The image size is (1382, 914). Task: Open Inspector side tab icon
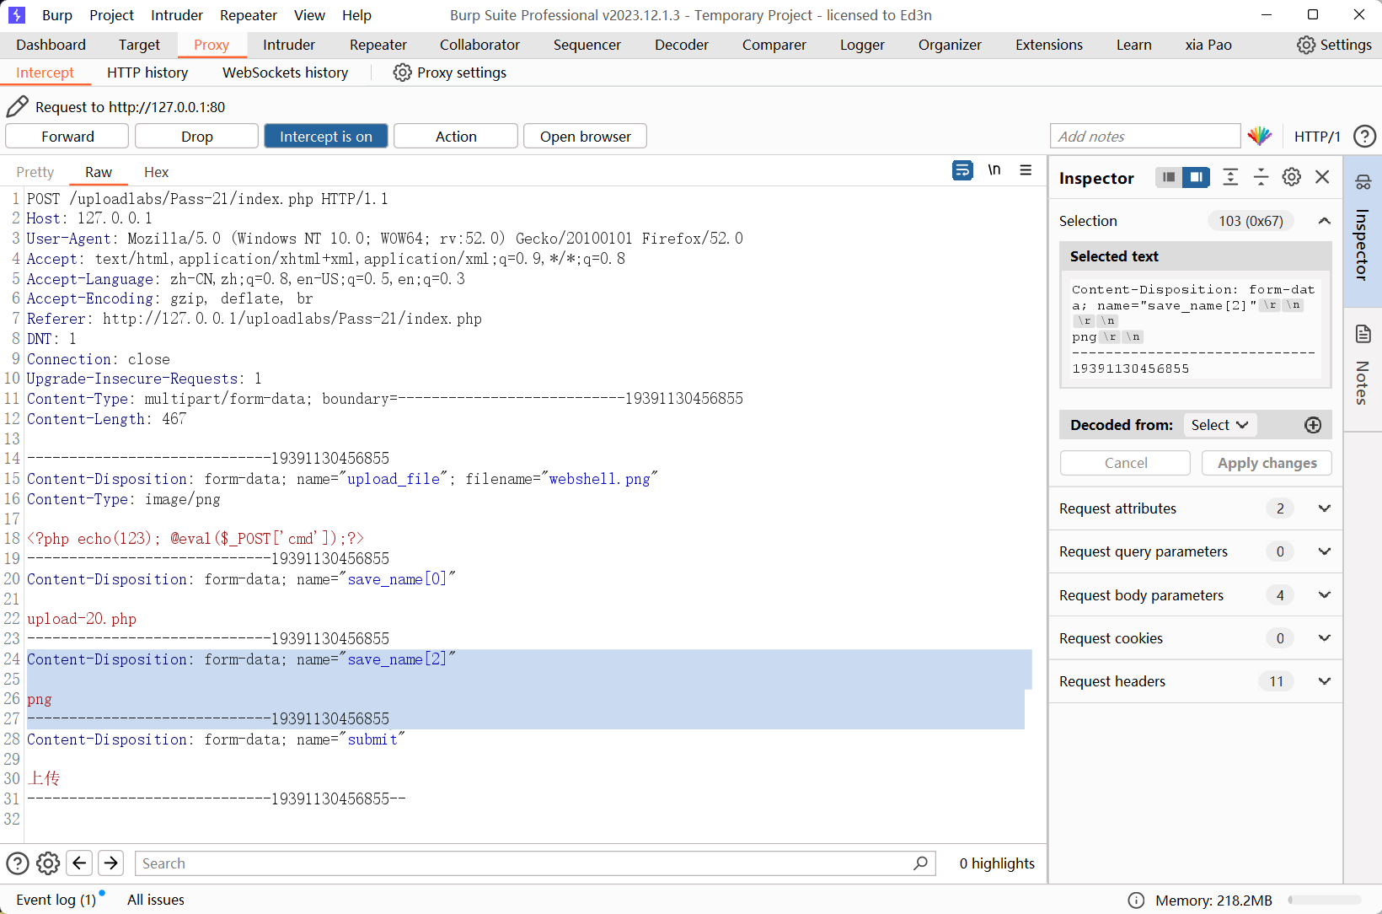(x=1363, y=181)
